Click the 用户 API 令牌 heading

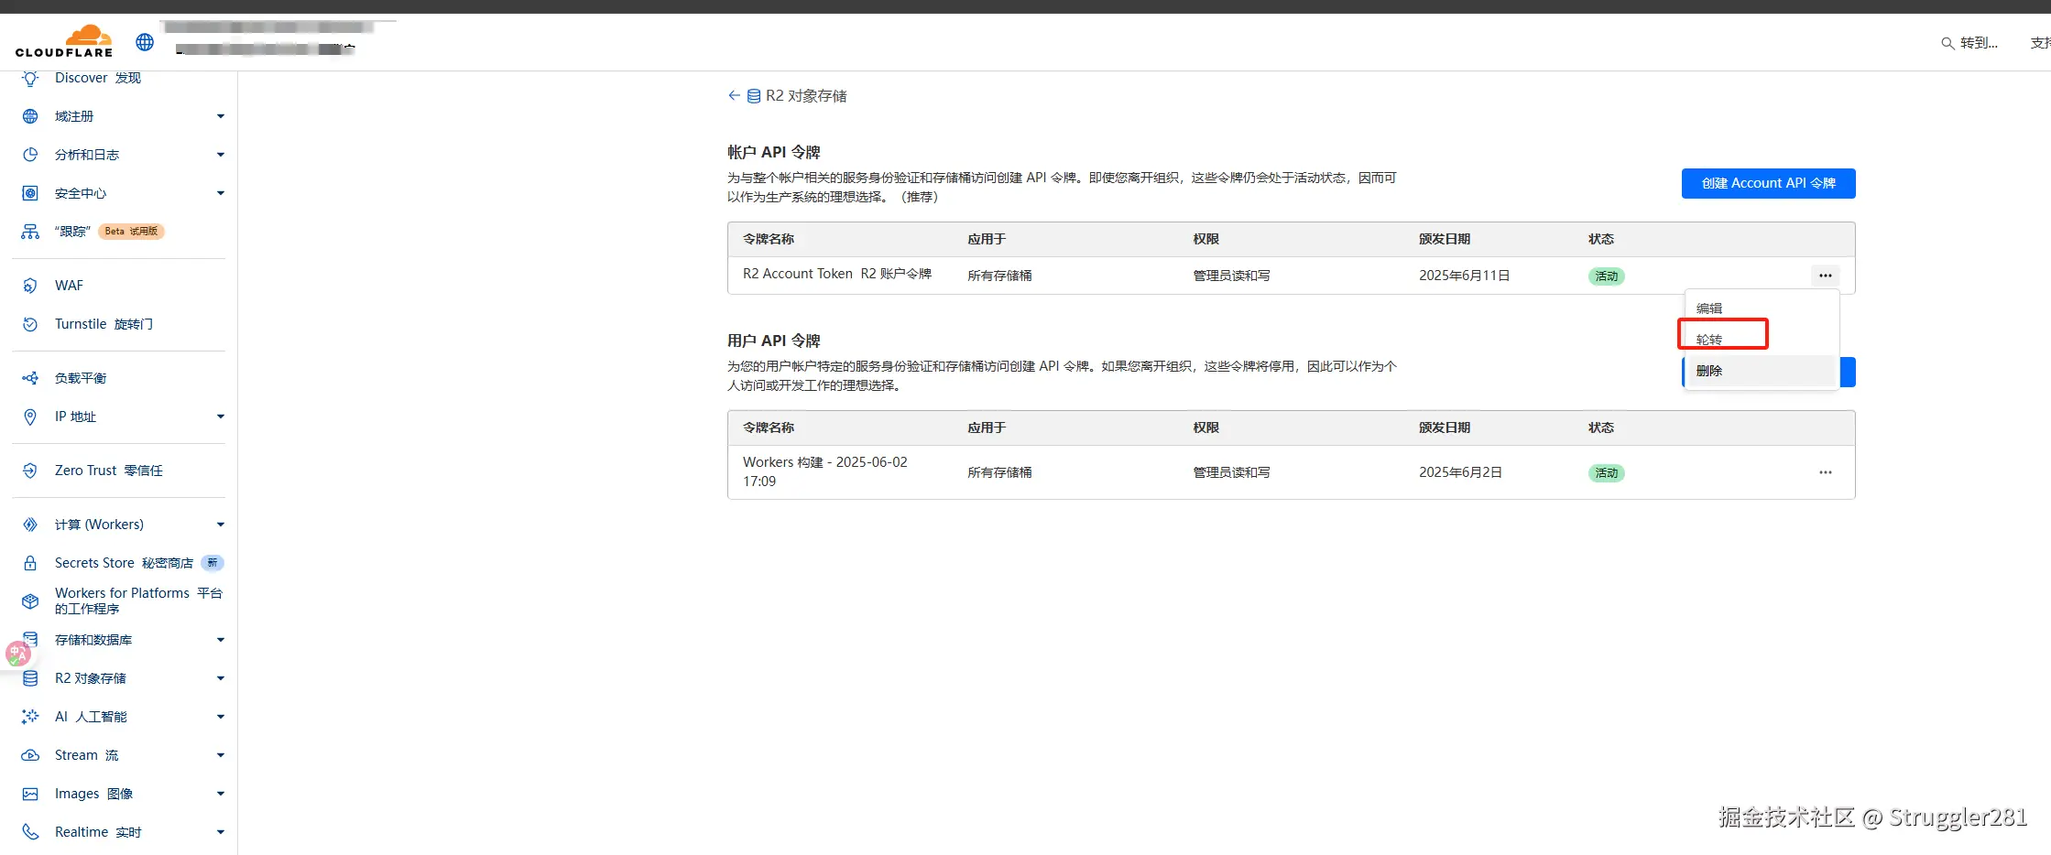click(x=774, y=341)
